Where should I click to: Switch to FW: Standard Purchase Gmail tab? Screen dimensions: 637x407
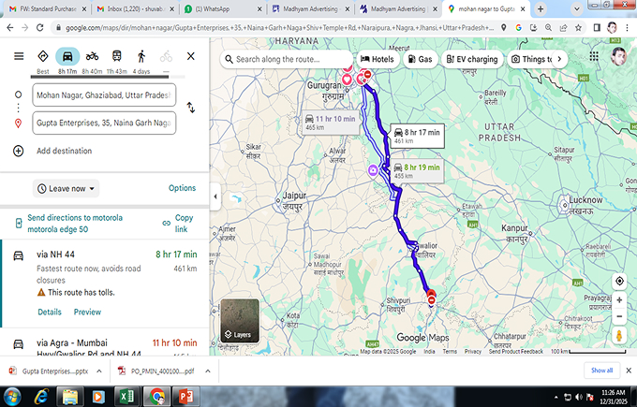point(48,8)
